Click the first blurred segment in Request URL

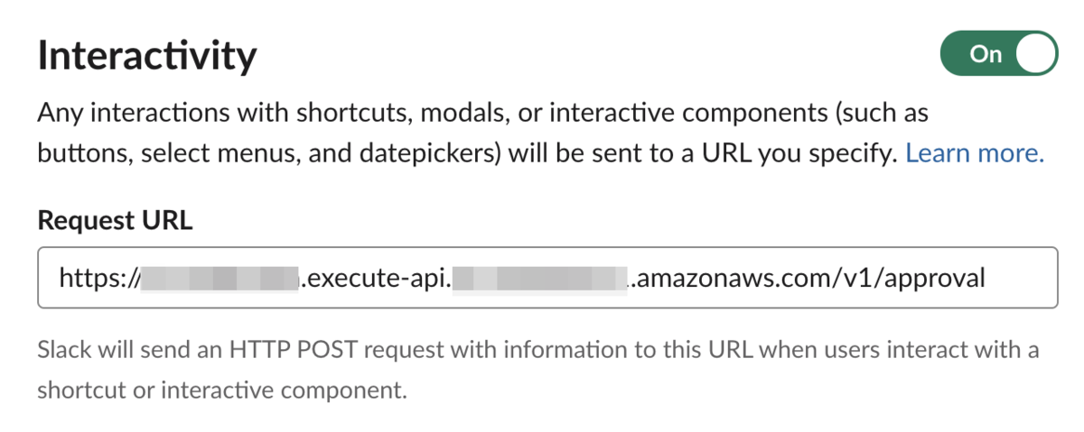218,278
